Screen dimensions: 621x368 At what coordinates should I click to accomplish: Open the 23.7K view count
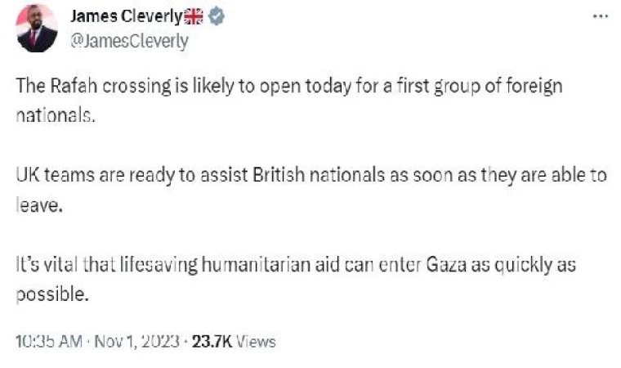pyautogui.click(x=212, y=341)
